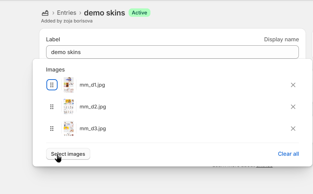Image resolution: width=313 pixels, height=194 pixels.
Task: Select the mm_d3.jpg file name label
Action: tap(93, 129)
